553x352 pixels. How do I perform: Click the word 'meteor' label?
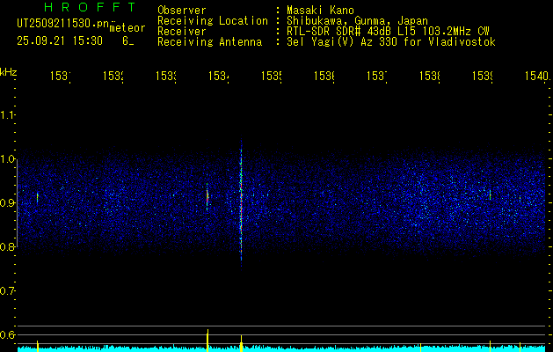pos(127,28)
